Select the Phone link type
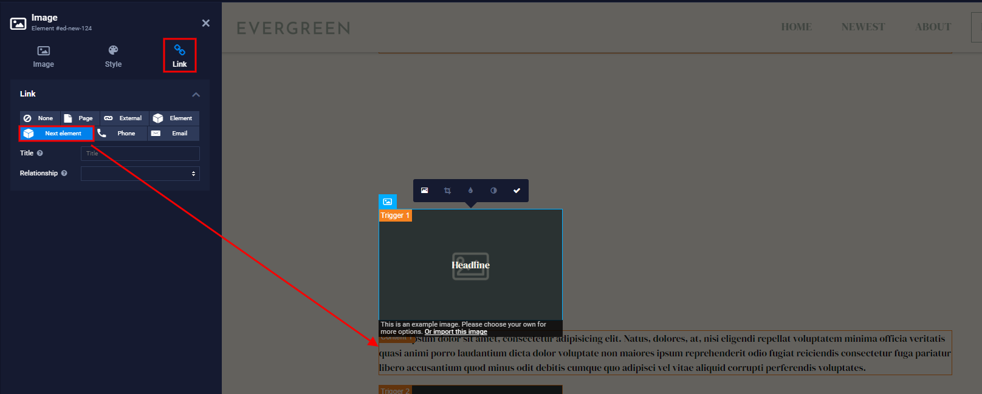 tap(119, 134)
